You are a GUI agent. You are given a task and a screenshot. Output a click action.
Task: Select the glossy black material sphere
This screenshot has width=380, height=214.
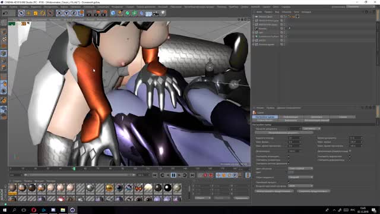pyautogui.click(x=167, y=188)
